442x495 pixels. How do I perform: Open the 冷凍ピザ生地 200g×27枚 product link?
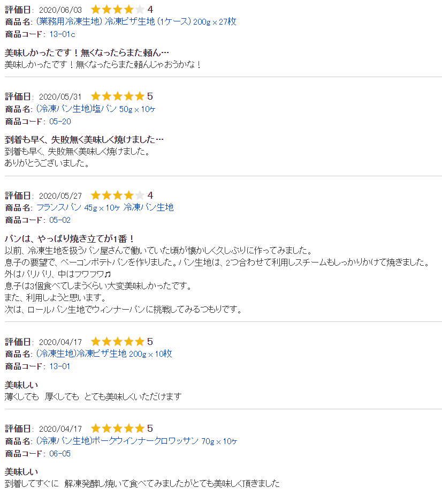pyautogui.click(x=136, y=21)
